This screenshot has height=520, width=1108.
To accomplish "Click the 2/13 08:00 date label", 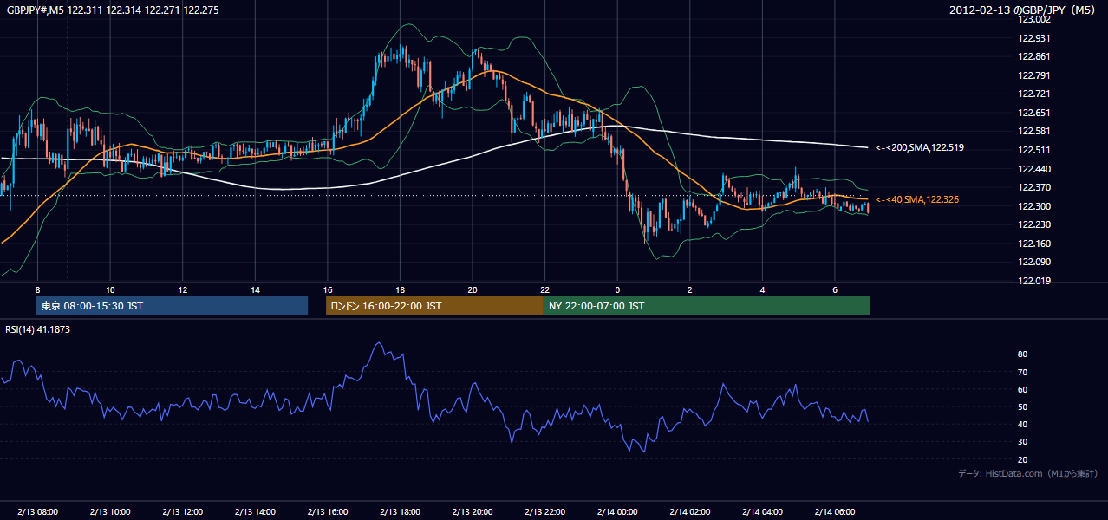I will pos(37,511).
